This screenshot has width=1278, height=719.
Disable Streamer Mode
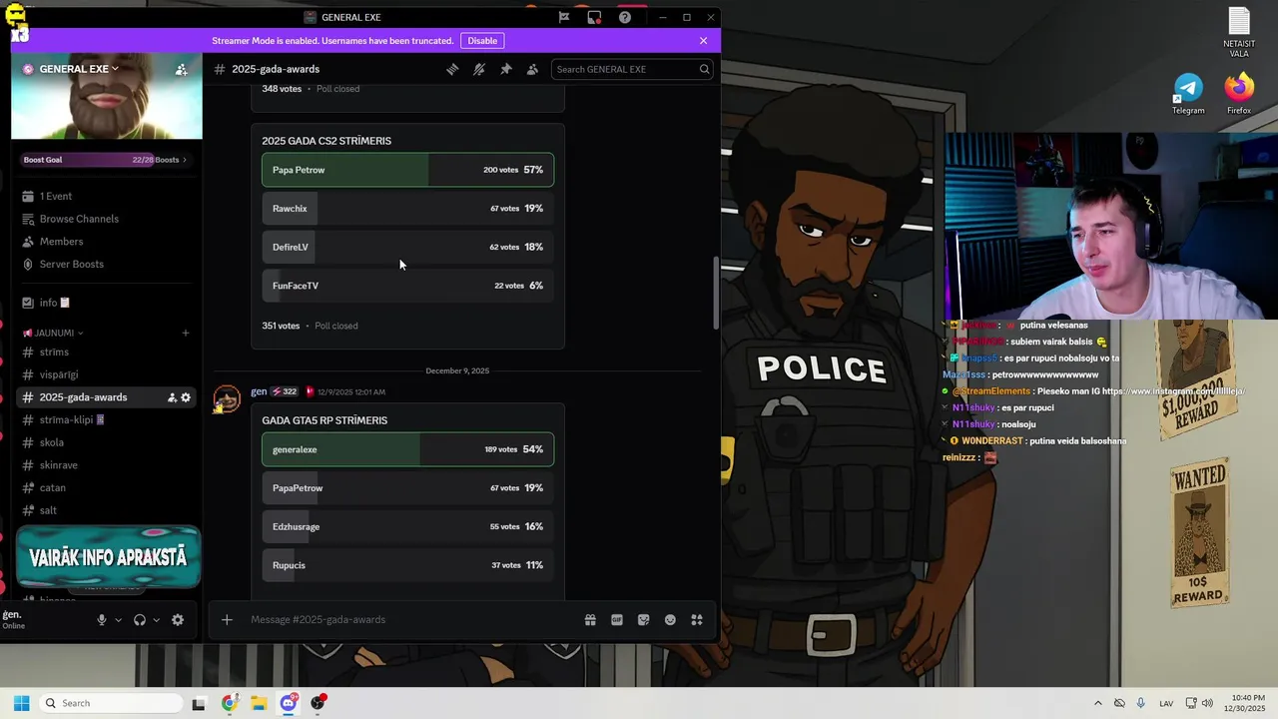click(x=482, y=41)
